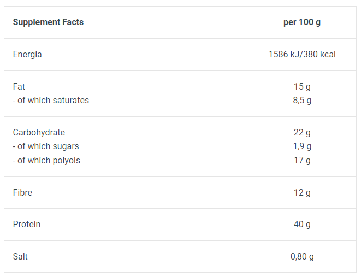Select the Protein row label
This screenshot has height=277, width=361.
pos(27,224)
